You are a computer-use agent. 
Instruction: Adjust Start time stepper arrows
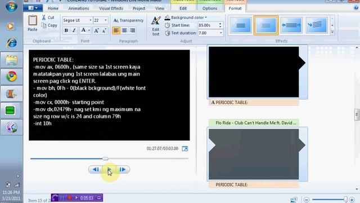coord(220,25)
